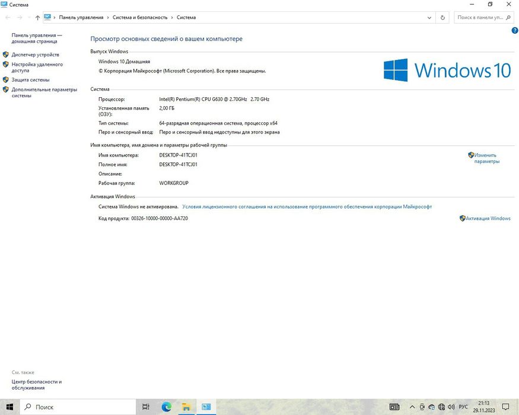Open 'Центр безопасности и обслуживания' link
519x415 pixels.
click(37, 385)
